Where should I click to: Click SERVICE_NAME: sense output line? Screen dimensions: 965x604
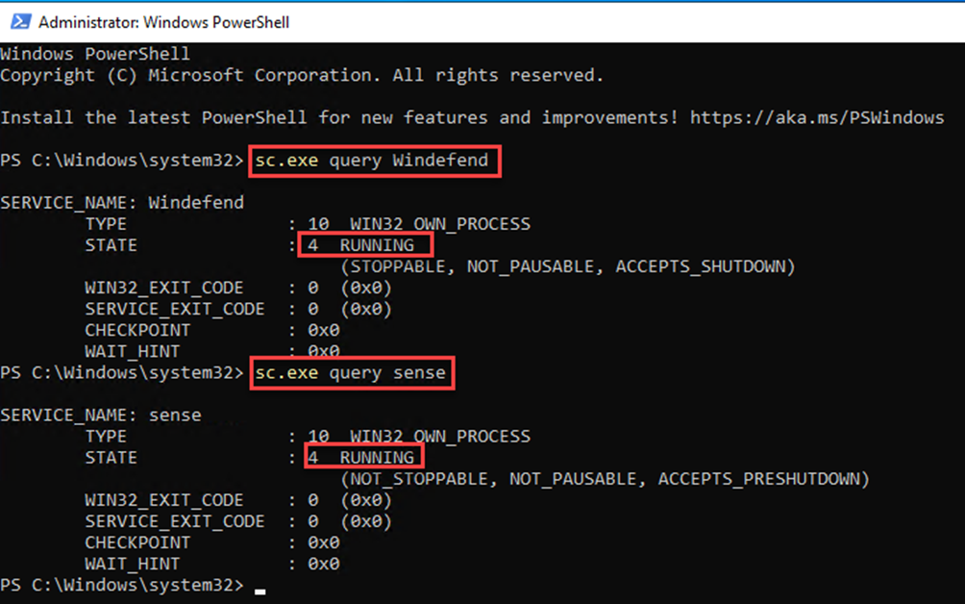click(101, 415)
